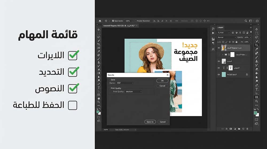Click the Save As button
Viewport: 267px width, 149px height.
150,122
